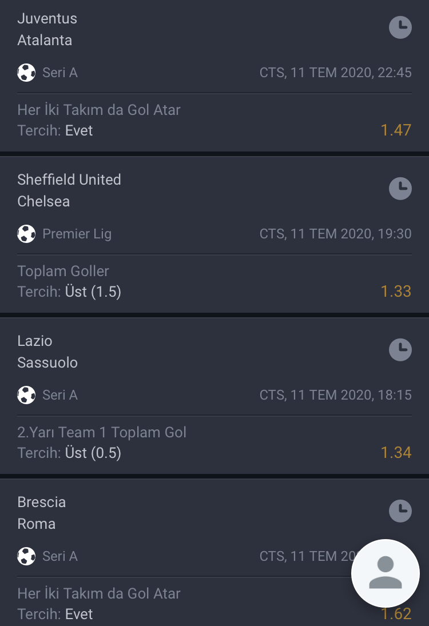
Task: Click the 22:45 match date text
Action: click(x=336, y=73)
